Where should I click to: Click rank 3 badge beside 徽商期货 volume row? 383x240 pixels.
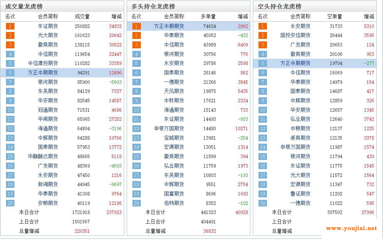click(10, 45)
